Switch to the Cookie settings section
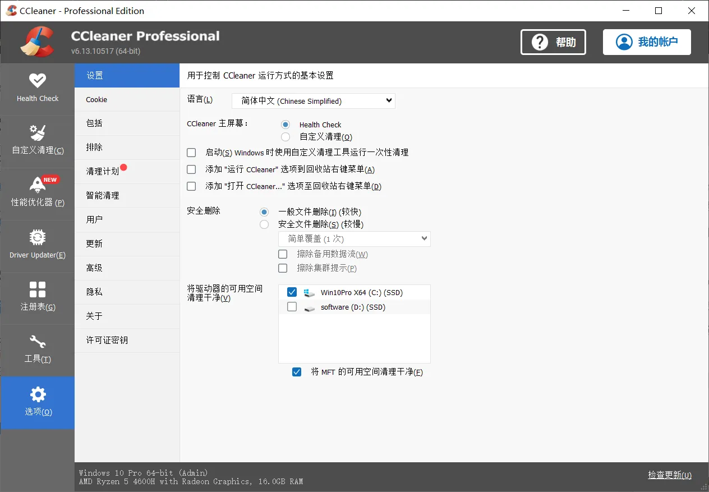Viewport: 709px width, 492px height. tap(96, 99)
